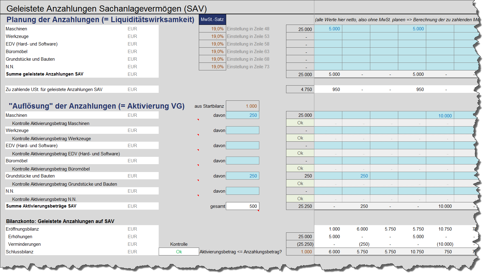Select '"Auflösung" der Anzahlungen' section heading
Screen dimensions: 487x277
pyautogui.click(x=97, y=106)
